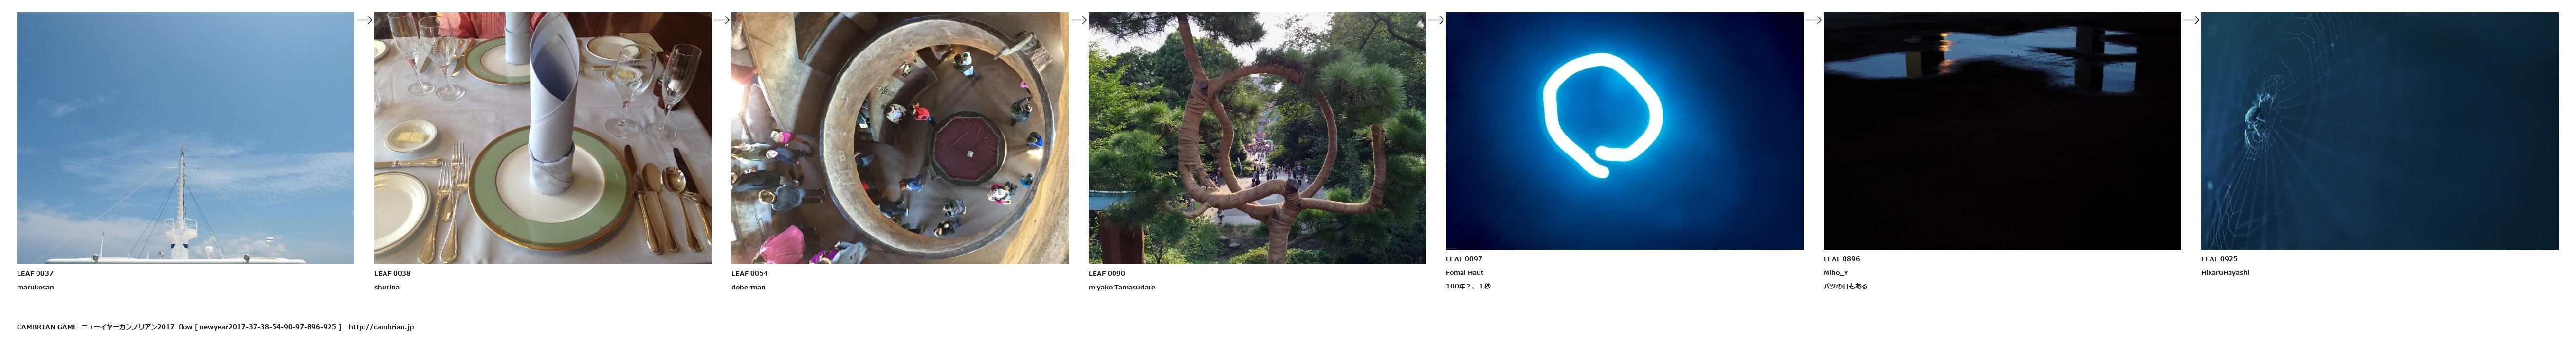The height and width of the screenshot is (339, 2576).
Task: Open the http://cambrian.jp link
Action: (x=381, y=327)
